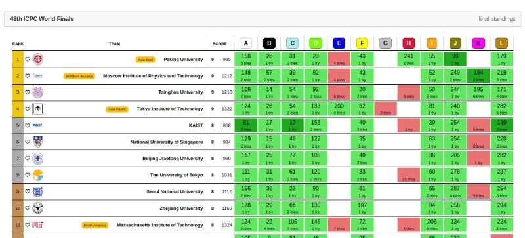Click the North America region tag
This screenshot has height=238, width=525.
94,226
